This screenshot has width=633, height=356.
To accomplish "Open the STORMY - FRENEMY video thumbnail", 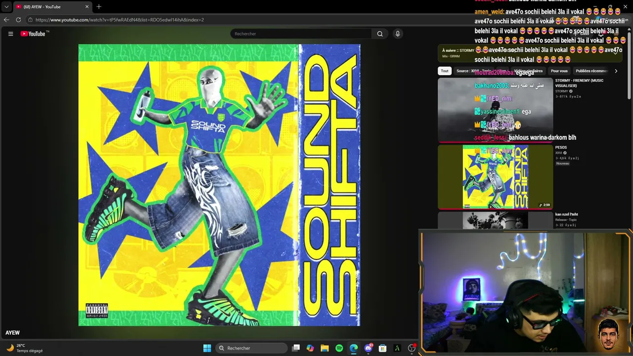I will (x=495, y=110).
